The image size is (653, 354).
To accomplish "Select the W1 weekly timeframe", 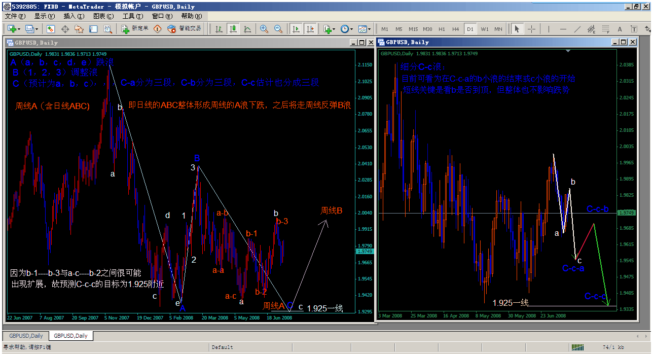I will (484, 29).
